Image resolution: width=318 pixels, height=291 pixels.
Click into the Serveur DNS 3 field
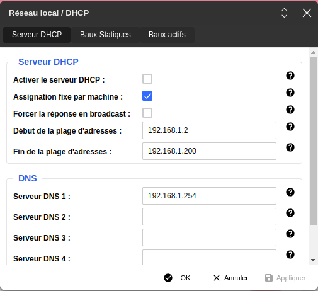tap(209, 237)
